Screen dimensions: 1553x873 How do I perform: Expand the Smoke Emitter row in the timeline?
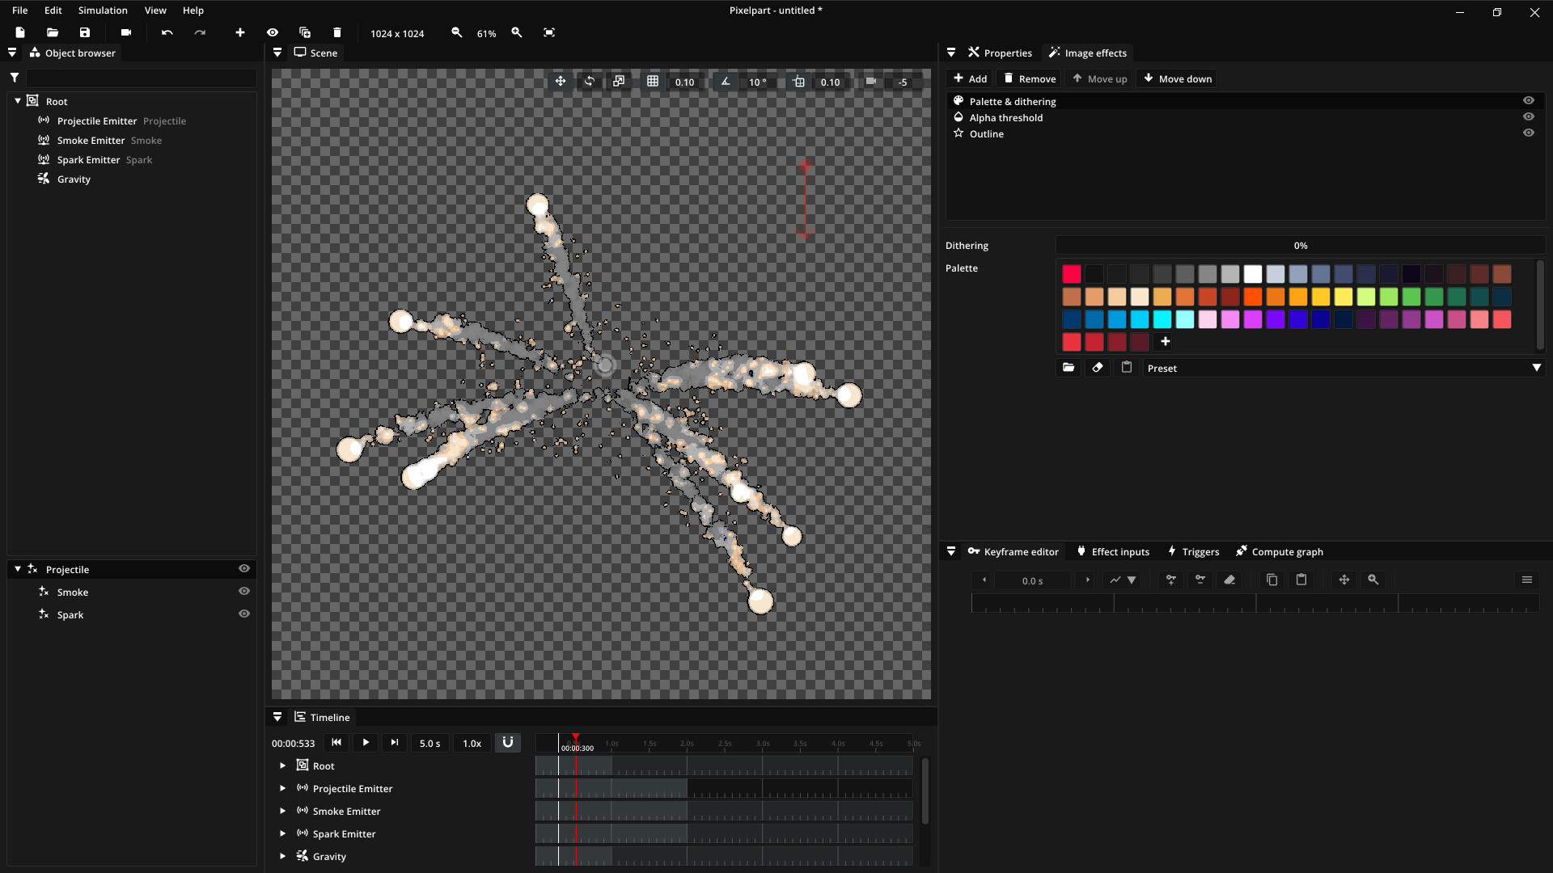click(x=282, y=811)
